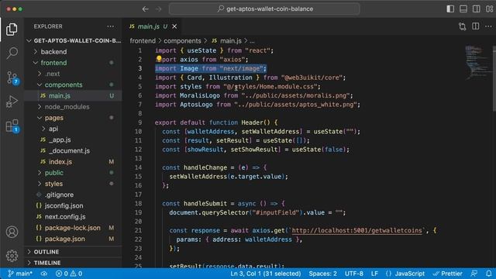Collapse the pages folder

click(x=73, y=118)
